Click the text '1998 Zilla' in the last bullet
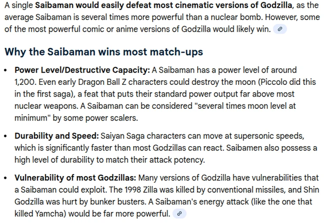Image resolution: width=329 pixels, height=224 pixels. tap(140, 190)
